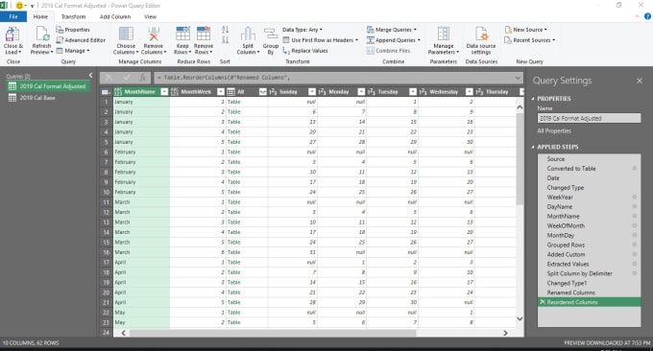
Task: Click Append Queries
Action: pyautogui.click(x=393, y=40)
